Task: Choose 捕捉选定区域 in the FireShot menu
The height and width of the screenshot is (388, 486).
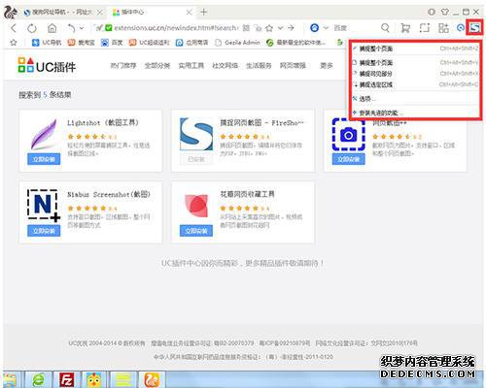Action: (415, 84)
